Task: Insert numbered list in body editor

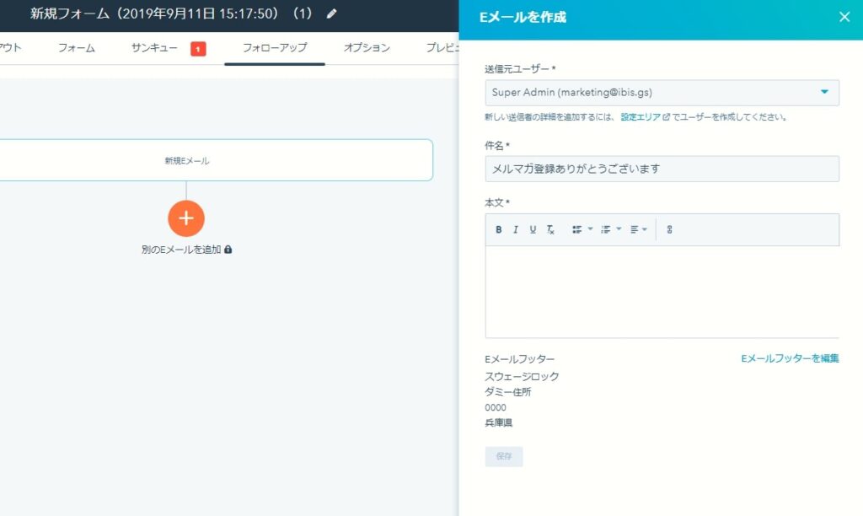Action: (605, 229)
